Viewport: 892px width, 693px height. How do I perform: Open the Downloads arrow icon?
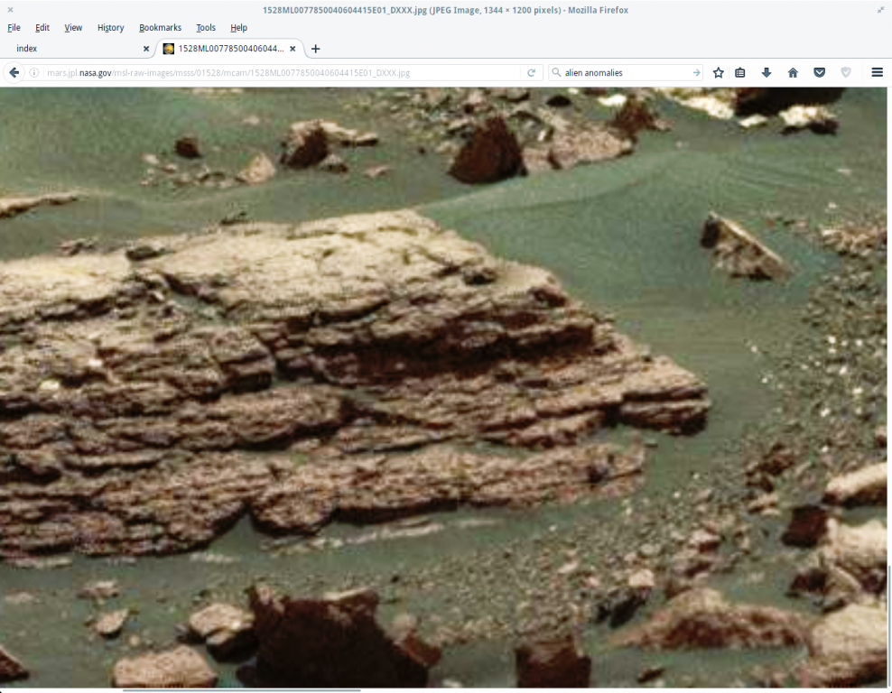coord(767,72)
